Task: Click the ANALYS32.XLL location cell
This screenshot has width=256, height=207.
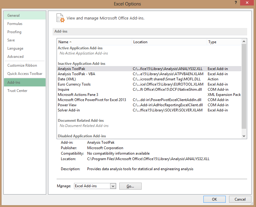Action: coord(168,69)
